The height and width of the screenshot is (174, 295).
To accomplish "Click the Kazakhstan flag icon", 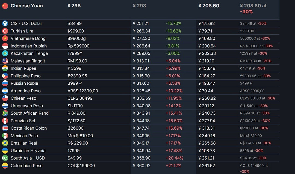I will [5, 53].
